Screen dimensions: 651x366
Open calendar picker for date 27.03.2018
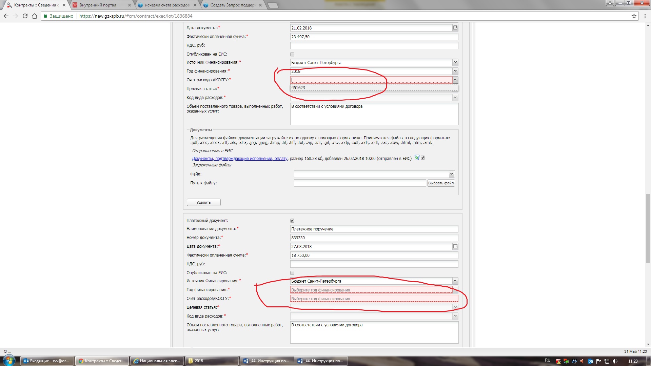click(455, 246)
